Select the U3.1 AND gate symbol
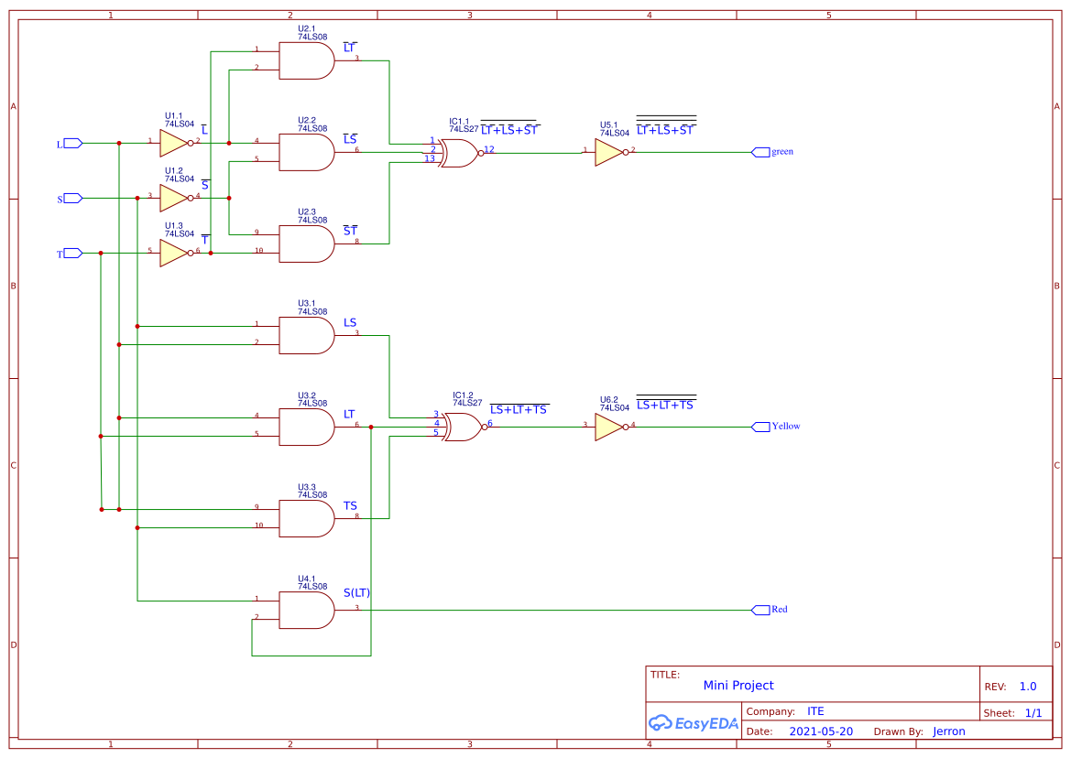 coord(307,335)
